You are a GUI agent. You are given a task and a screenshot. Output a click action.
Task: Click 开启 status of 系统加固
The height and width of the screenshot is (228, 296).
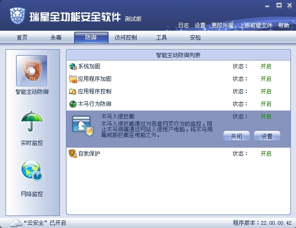[266, 66]
